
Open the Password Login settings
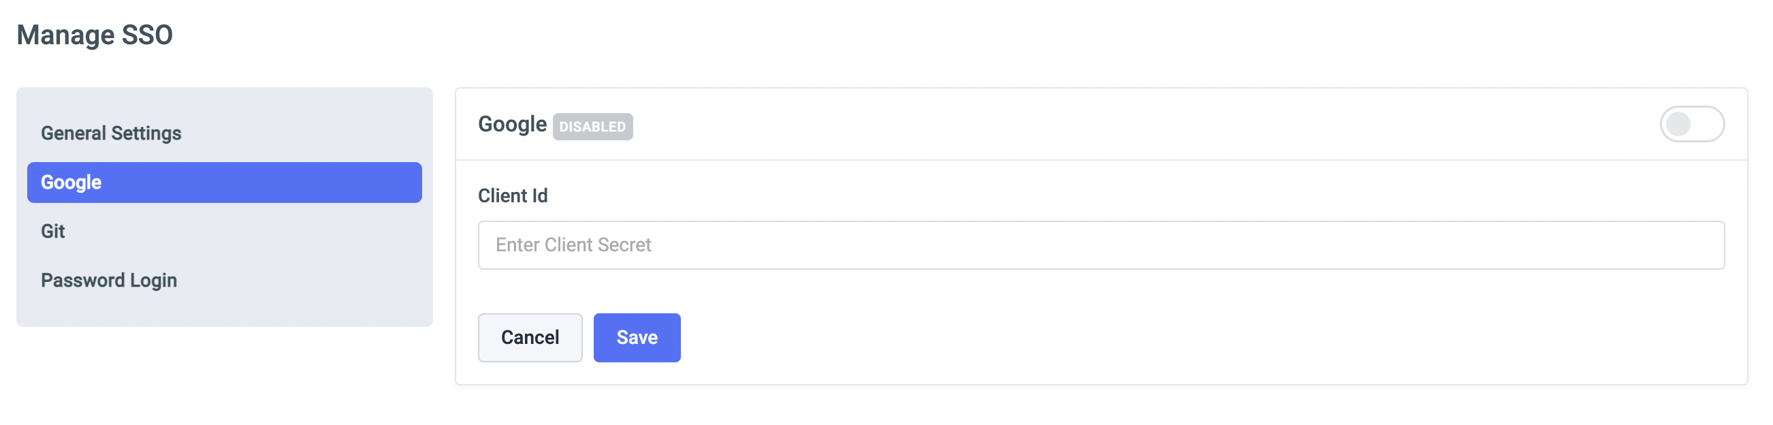[109, 281]
